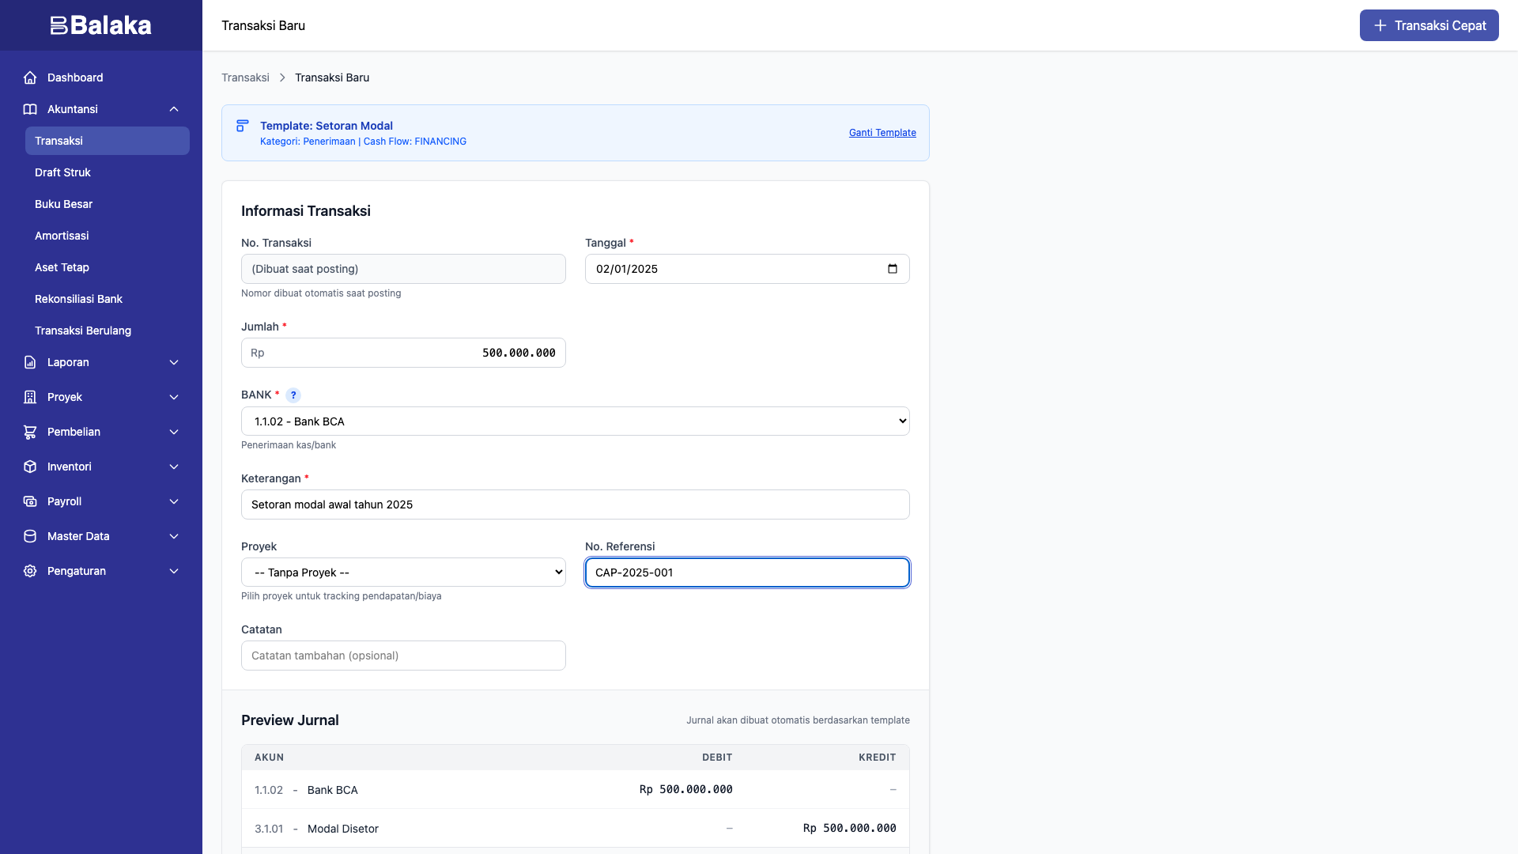Open Buku Besar menu item
Image resolution: width=1518 pixels, height=854 pixels.
click(x=63, y=204)
